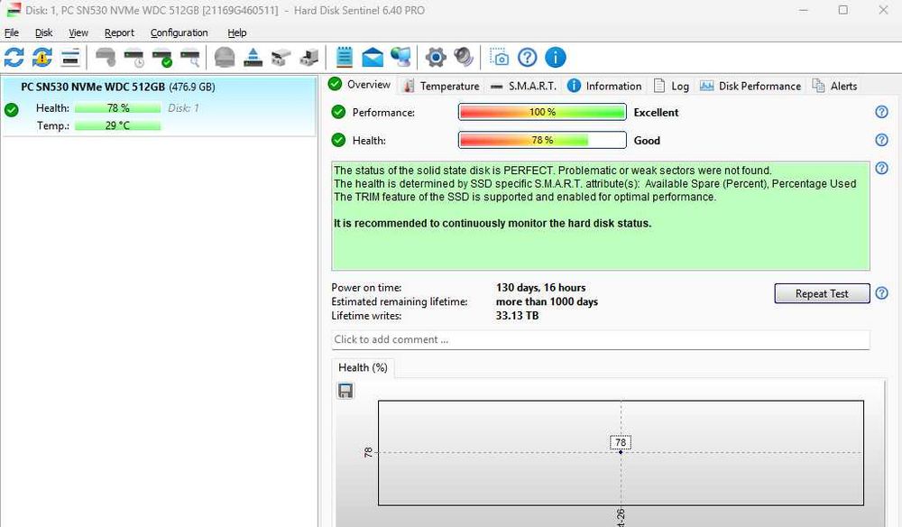902x527 pixels.
Task: Select PC SN530 NVMe WDC 512GB disk entry
Action: (159, 106)
